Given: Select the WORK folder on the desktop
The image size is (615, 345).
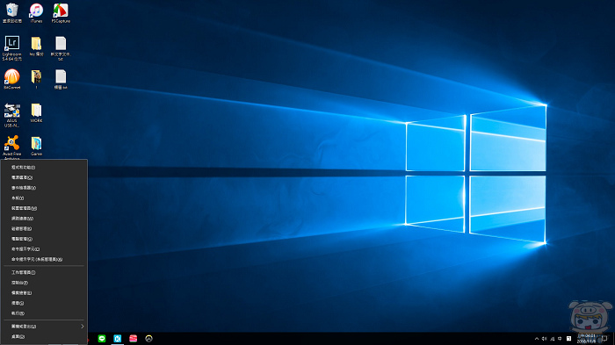Looking at the screenshot, I should point(37,113).
